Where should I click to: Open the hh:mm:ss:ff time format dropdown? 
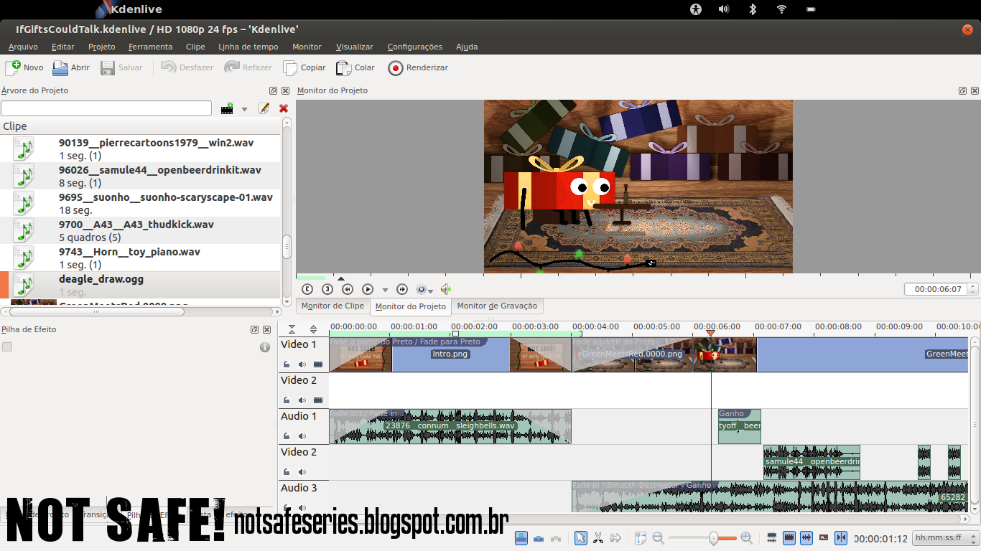pos(943,538)
